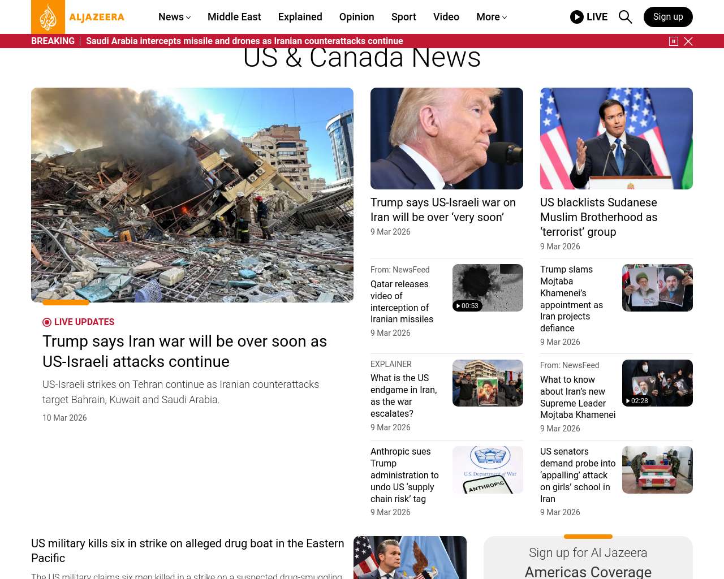Expand the News dropdown menu
The image size is (724, 579).
(x=174, y=17)
